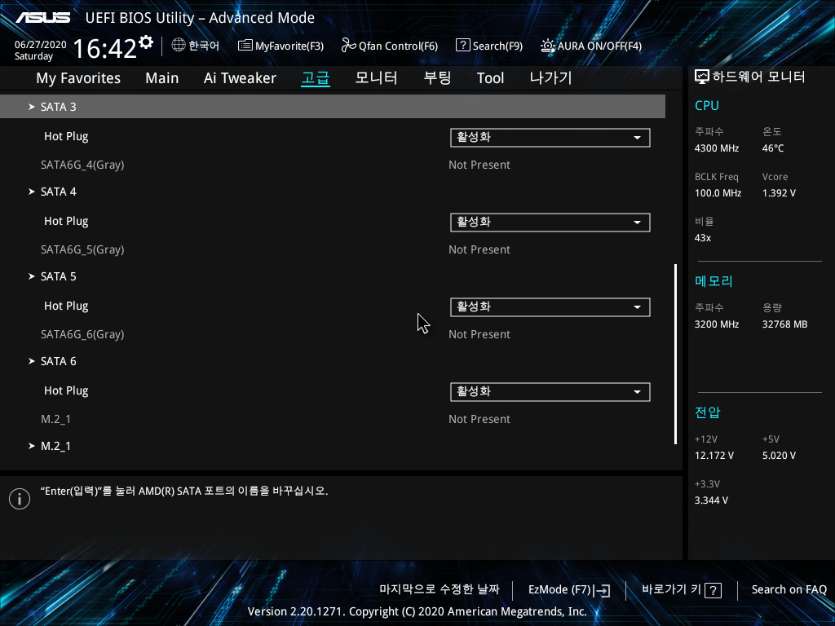This screenshot has height=626, width=835.
Task: Click 마지막으로 수정한 날짜 button
Action: (440, 589)
